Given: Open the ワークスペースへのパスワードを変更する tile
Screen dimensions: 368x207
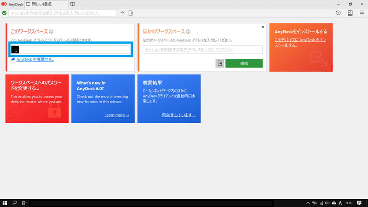Looking at the screenshot, I should point(37,98).
